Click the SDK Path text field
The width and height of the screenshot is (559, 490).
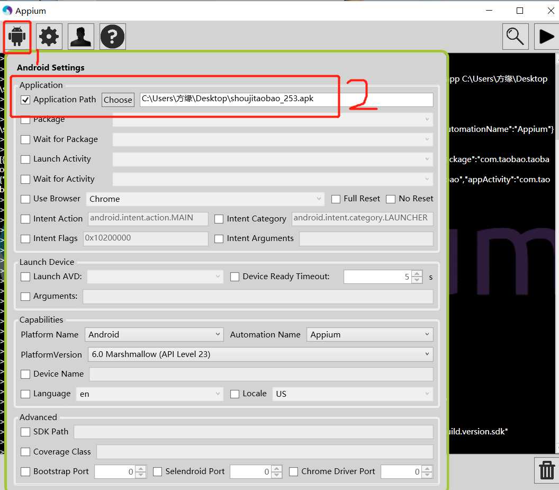[x=254, y=432]
